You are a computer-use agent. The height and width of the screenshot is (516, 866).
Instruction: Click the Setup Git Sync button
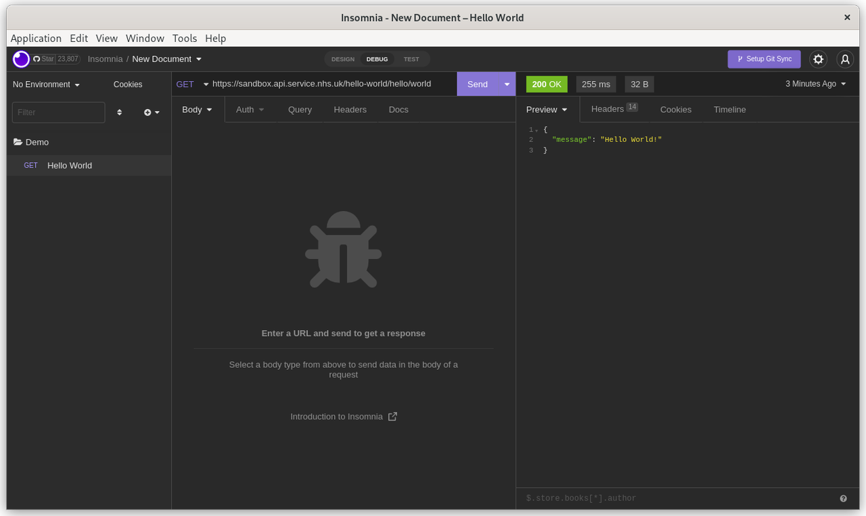765,60
